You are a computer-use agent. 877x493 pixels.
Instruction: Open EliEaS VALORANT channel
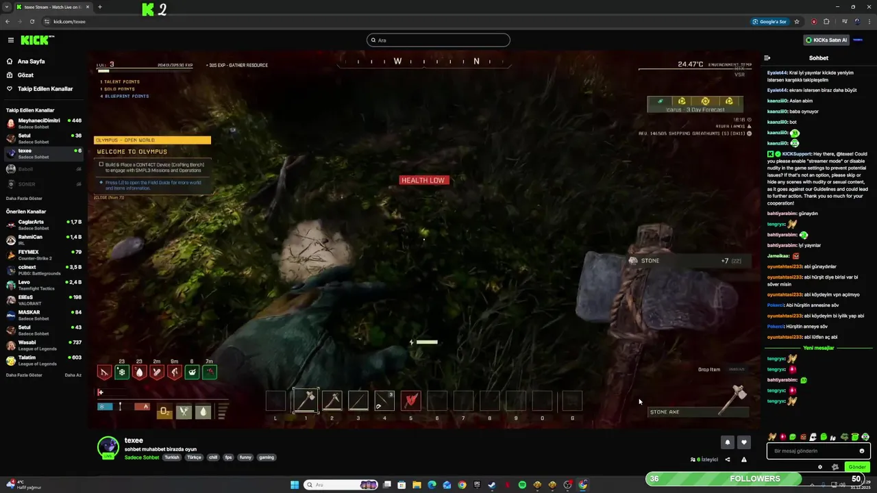[x=44, y=300]
